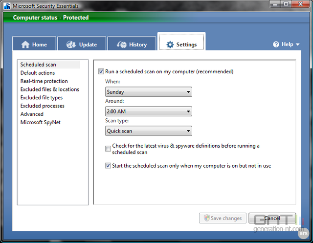Select the Settings tab

tap(181, 42)
